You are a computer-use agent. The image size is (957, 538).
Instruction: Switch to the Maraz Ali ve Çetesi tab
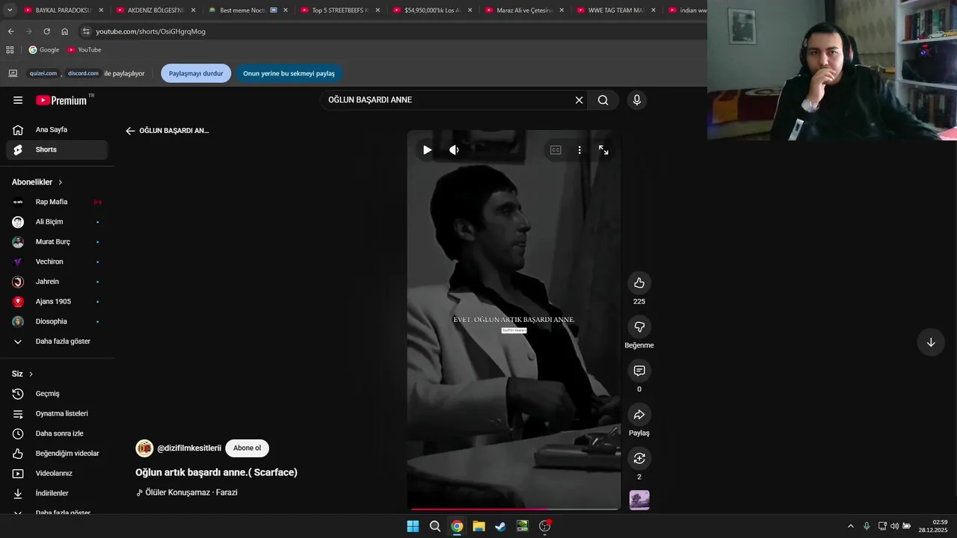pyautogui.click(x=523, y=10)
